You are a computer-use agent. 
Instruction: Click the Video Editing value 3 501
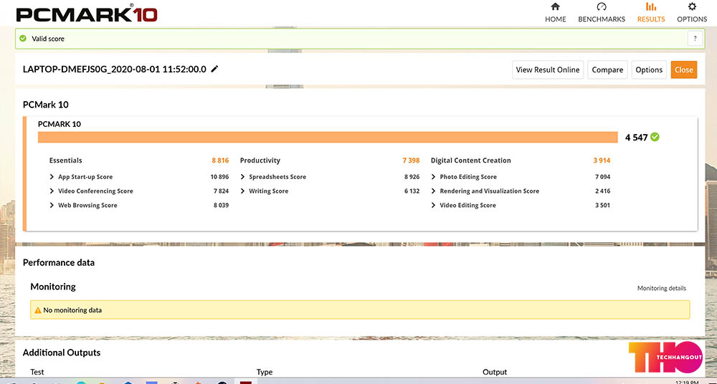(x=602, y=206)
